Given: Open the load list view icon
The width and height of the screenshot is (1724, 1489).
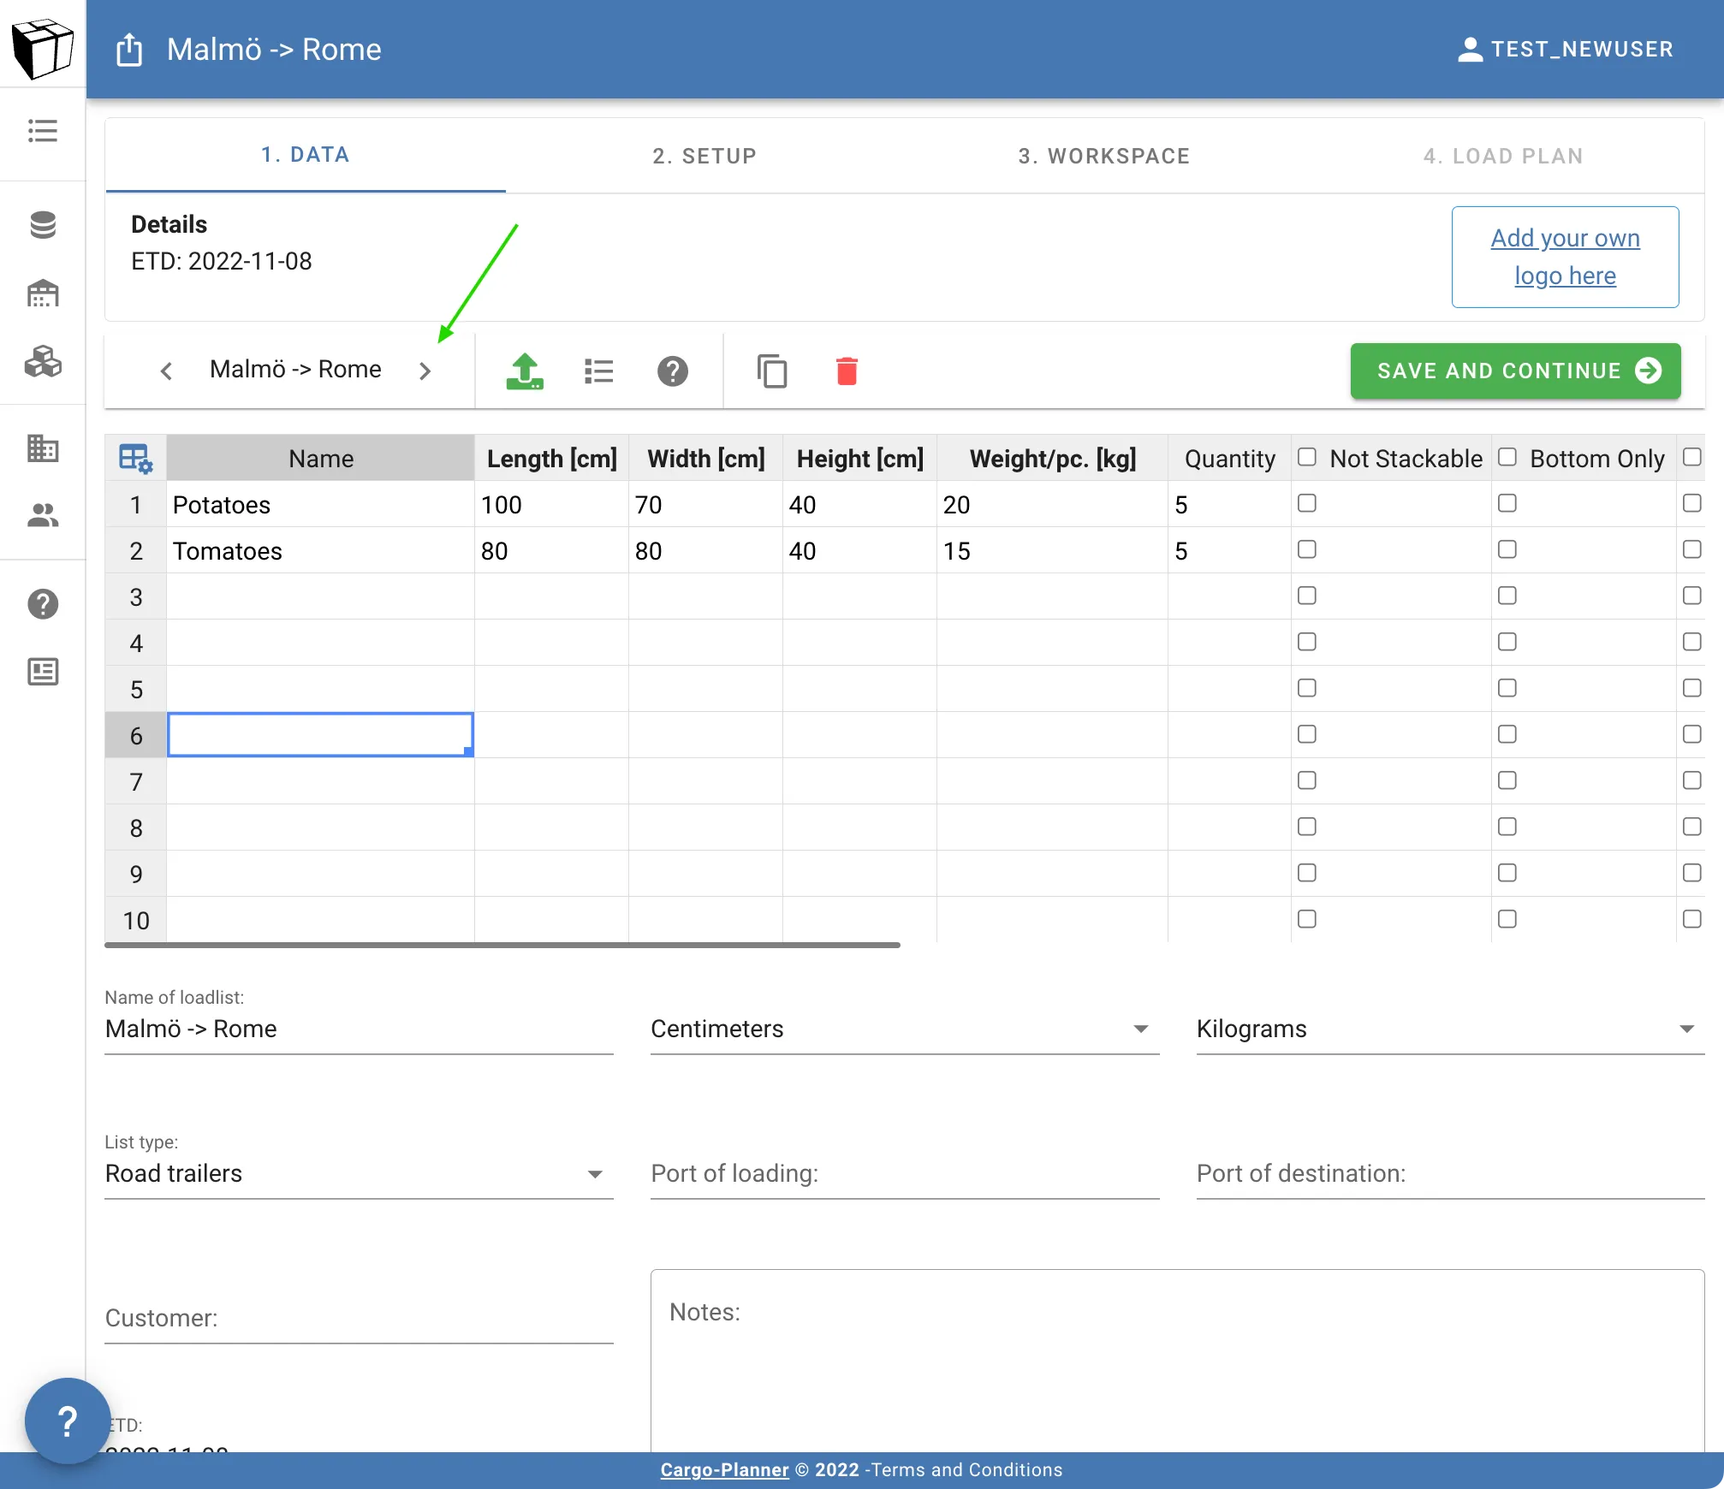Looking at the screenshot, I should point(598,371).
